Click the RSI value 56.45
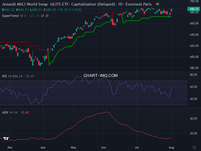 30,76
